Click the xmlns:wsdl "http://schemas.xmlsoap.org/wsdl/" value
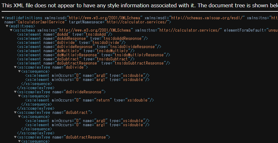Viewport: 278px width, 143px height. pos(207,18)
